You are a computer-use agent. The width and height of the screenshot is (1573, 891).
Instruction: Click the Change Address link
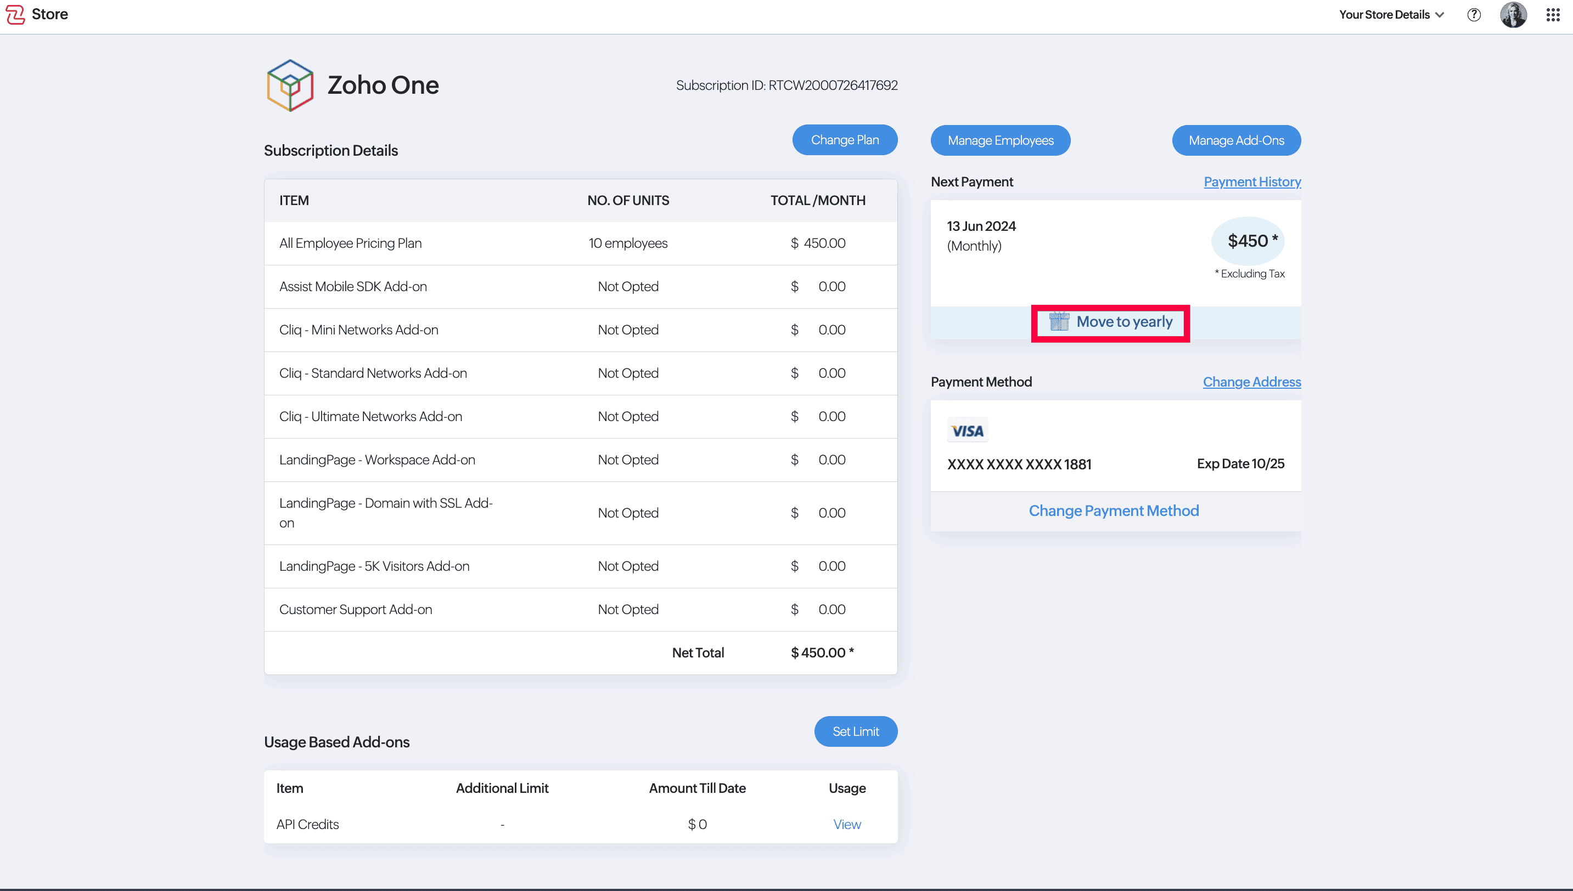pos(1251,382)
